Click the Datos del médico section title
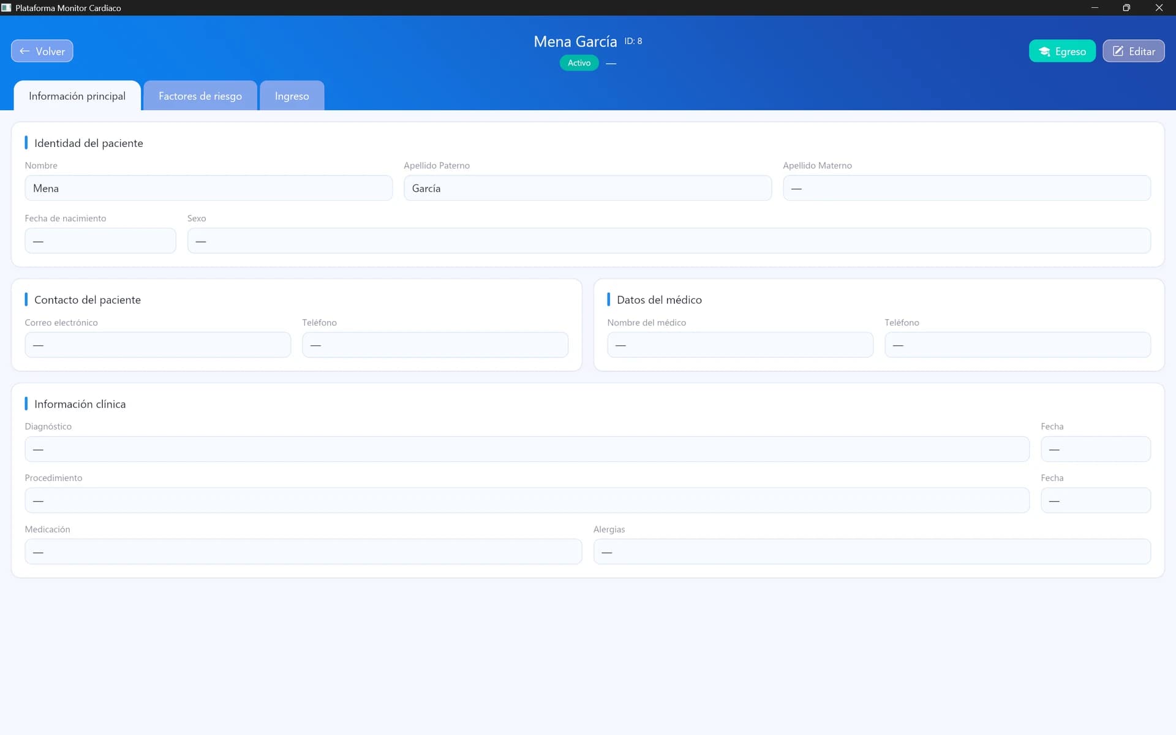Image resolution: width=1176 pixels, height=735 pixels. click(x=659, y=300)
